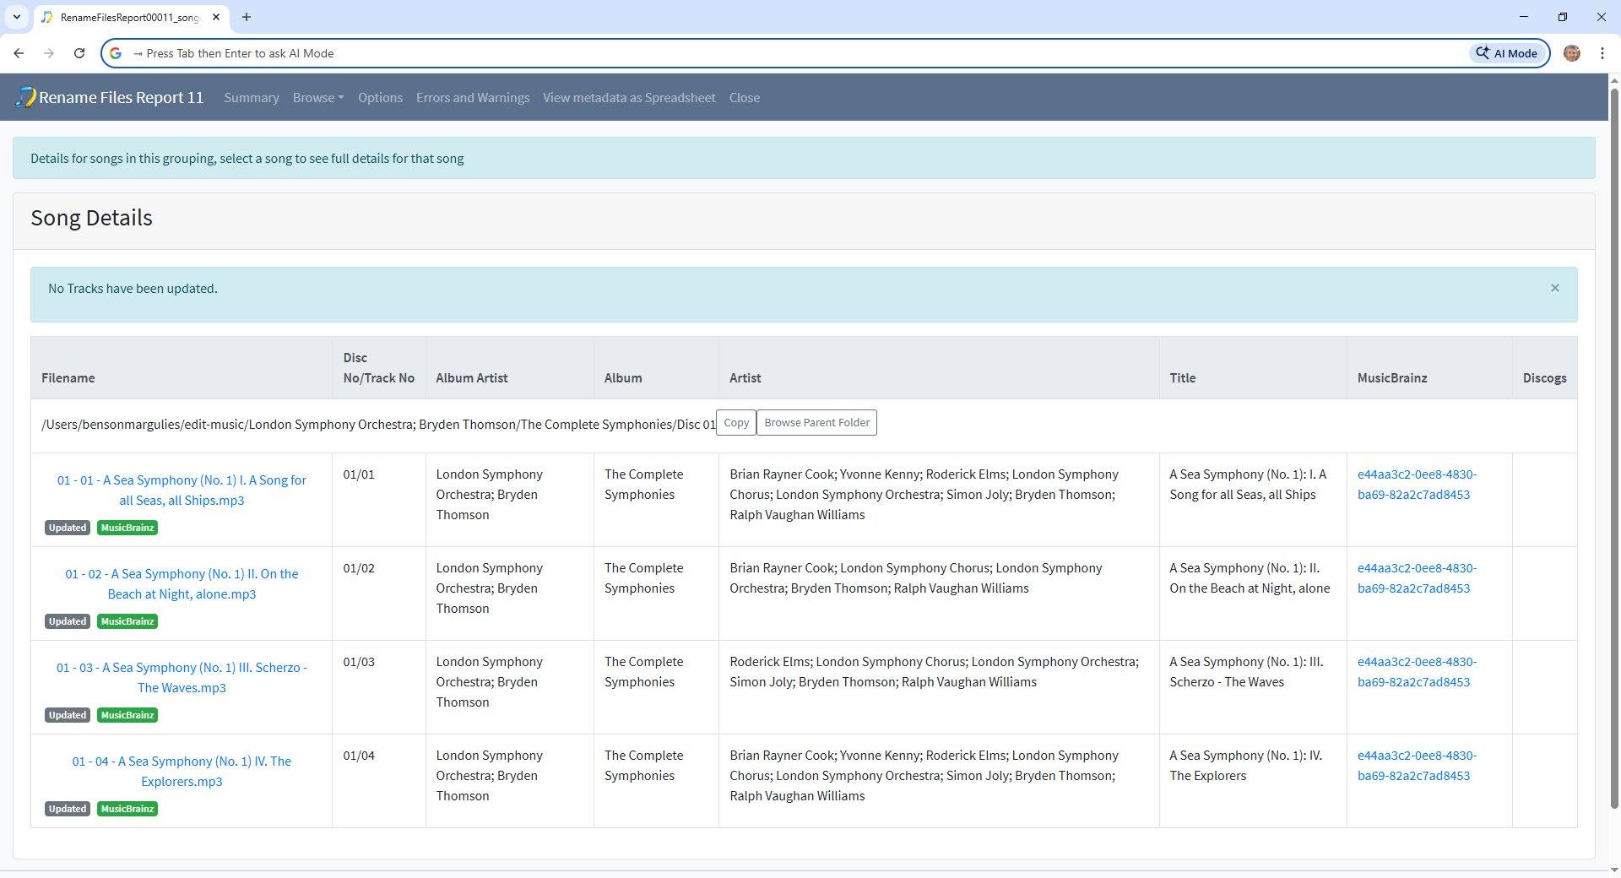Close the RenameFilesReport browser tab
The width and height of the screenshot is (1621, 878).
coord(216,17)
